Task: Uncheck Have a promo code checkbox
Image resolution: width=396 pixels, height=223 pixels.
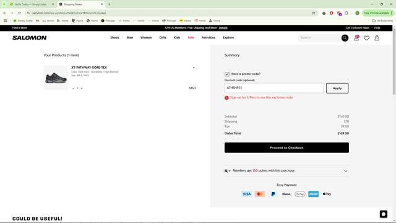Action: pyautogui.click(x=227, y=74)
